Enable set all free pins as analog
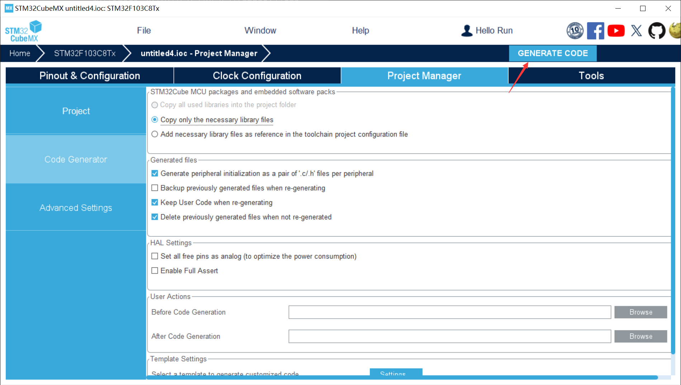681x385 pixels. coord(154,256)
